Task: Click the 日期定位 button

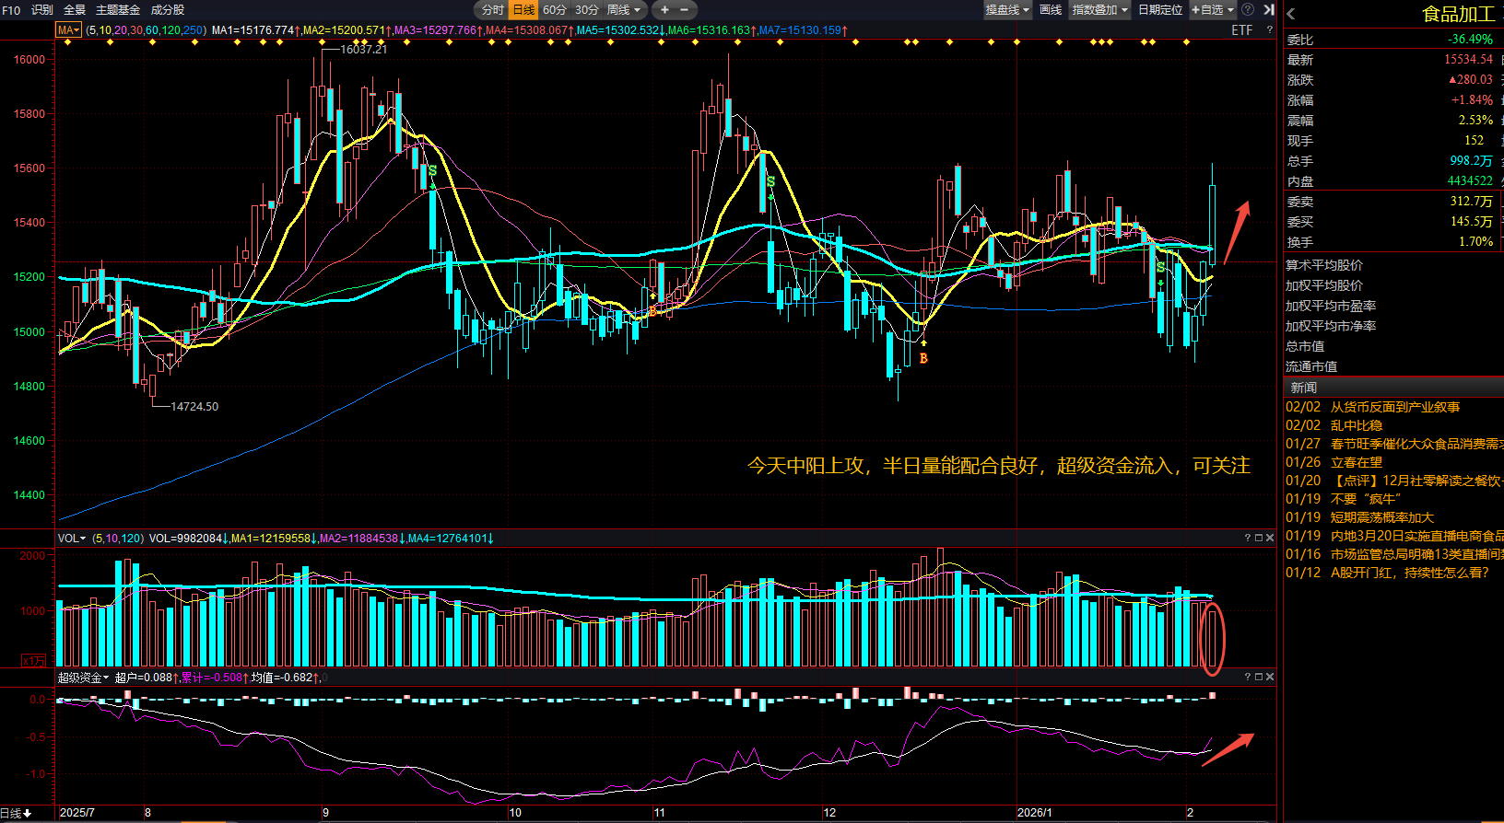Action: coord(1159,10)
